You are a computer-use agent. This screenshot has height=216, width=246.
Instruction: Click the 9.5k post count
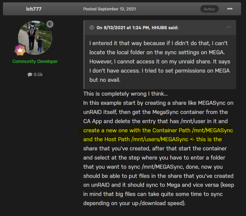[38, 75]
